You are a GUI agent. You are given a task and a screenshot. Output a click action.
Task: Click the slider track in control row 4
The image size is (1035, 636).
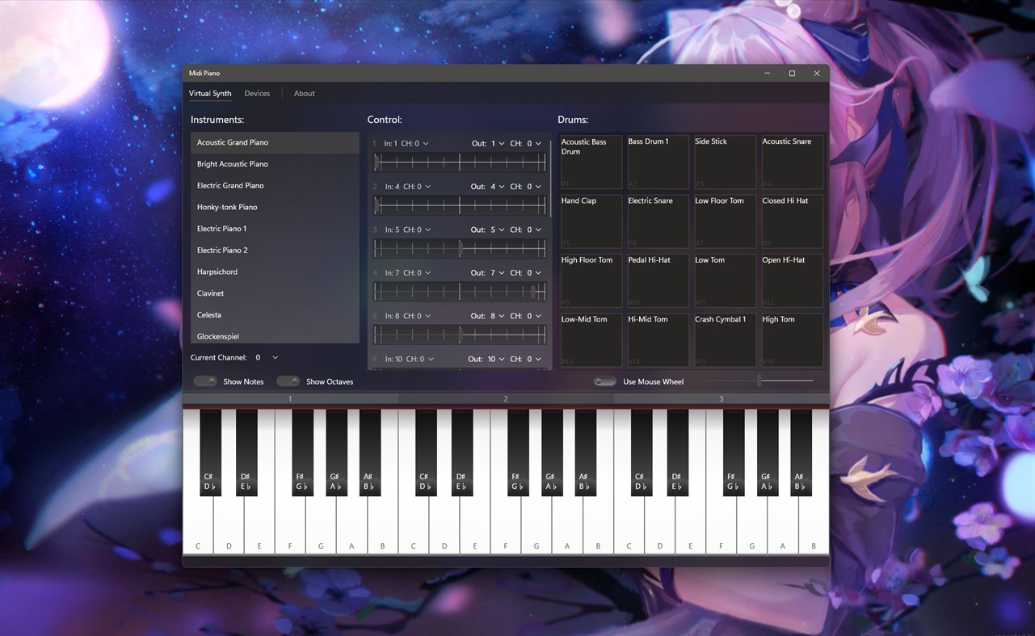[x=460, y=292]
